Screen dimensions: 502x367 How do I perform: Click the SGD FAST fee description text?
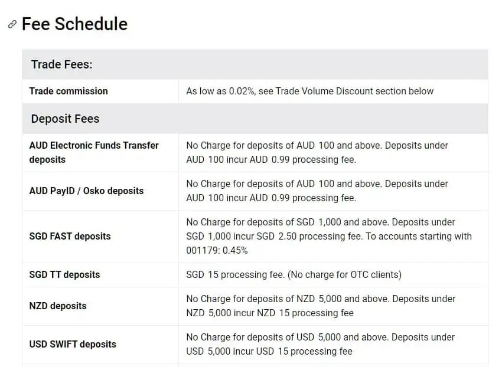(x=329, y=236)
